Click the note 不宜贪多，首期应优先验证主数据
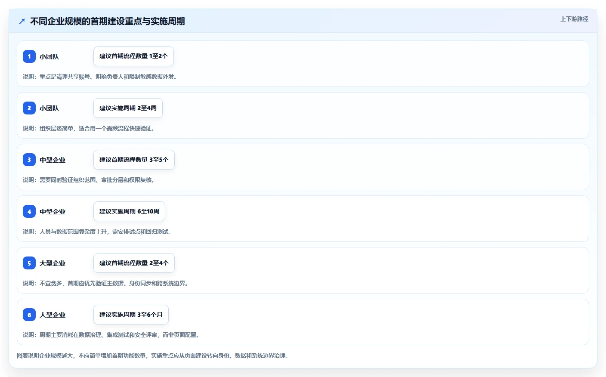The image size is (606, 377). [105, 283]
